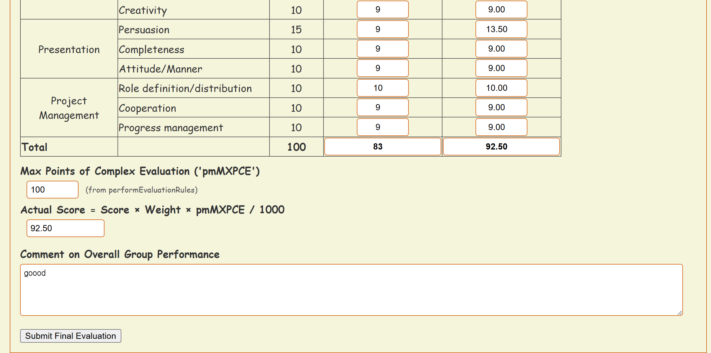
Task: Select the Persuasion score input field
Action: click(x=382, y=29)
